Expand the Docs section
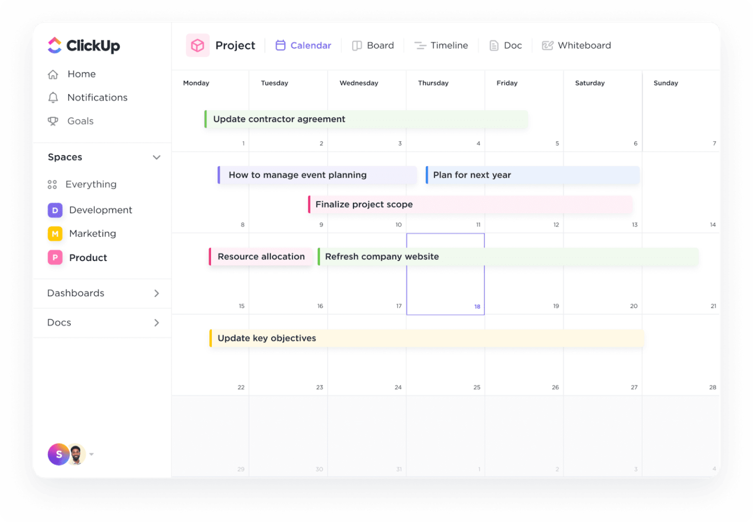The height and width of the screenshot is (522, 753). point(157,323)
